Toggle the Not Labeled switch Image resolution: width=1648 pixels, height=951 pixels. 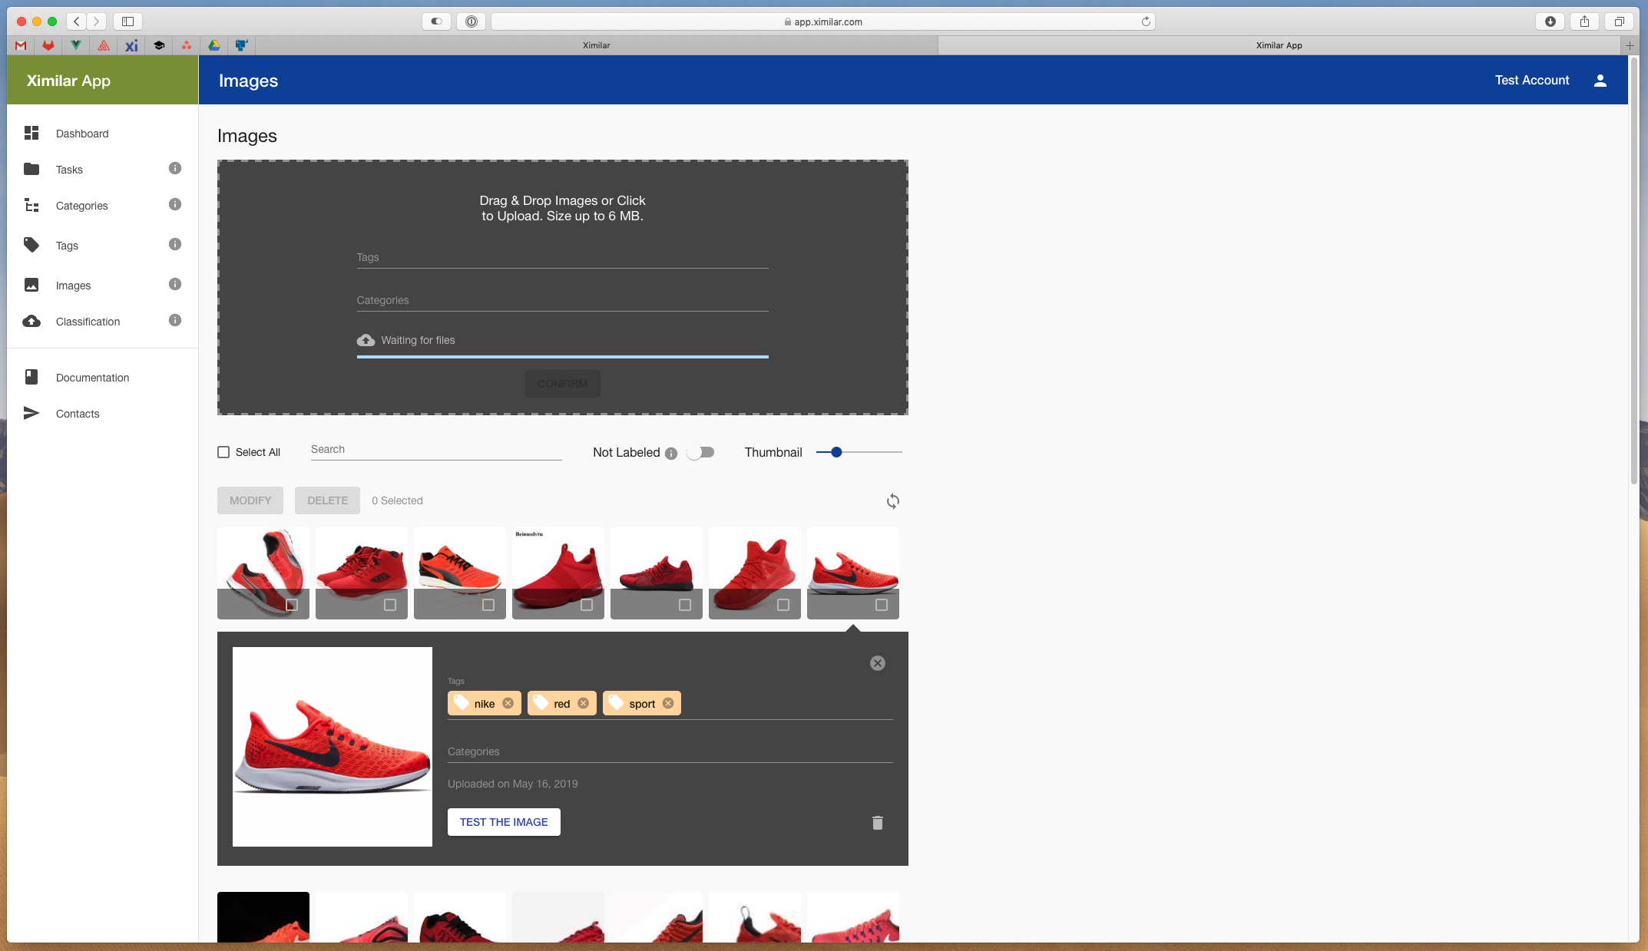[x=700, y=452]
